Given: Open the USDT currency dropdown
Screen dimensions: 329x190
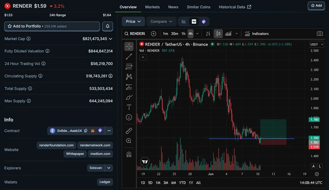Looking at the screenshot, I should tap(317, 44).
